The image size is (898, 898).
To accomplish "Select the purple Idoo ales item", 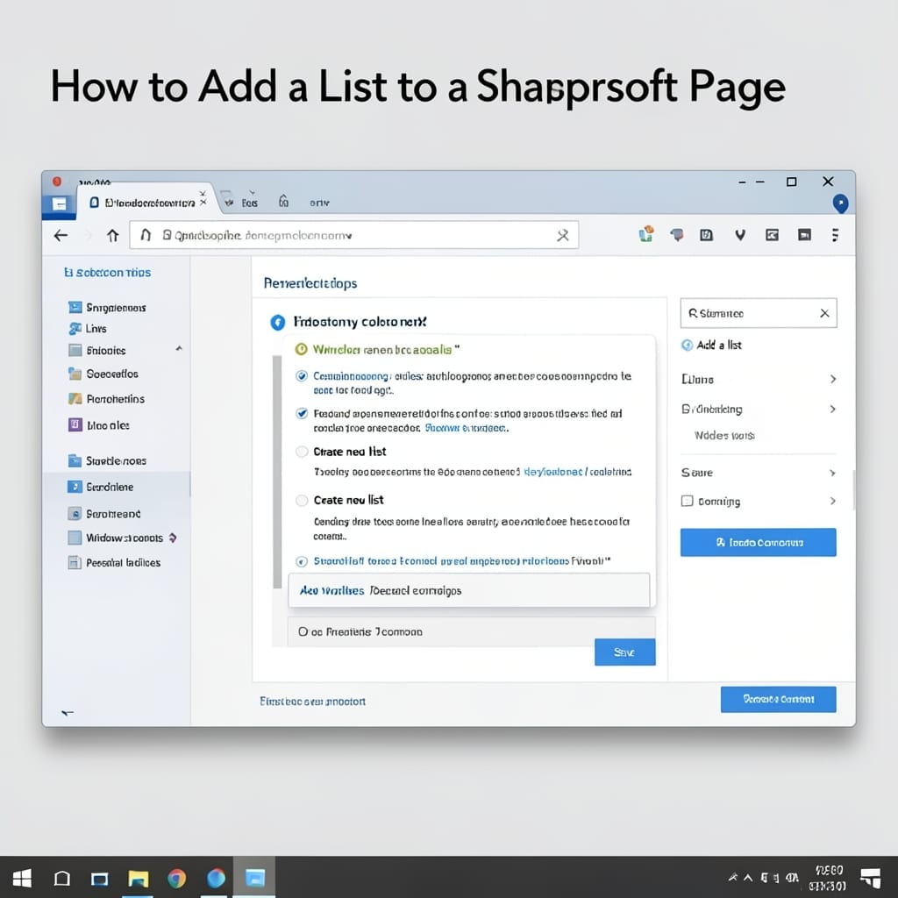I will tap(99, 425).
